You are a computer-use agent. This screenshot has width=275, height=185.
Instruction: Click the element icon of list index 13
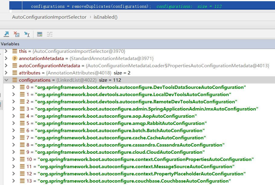pyautogui.click(x=22, y=181)
